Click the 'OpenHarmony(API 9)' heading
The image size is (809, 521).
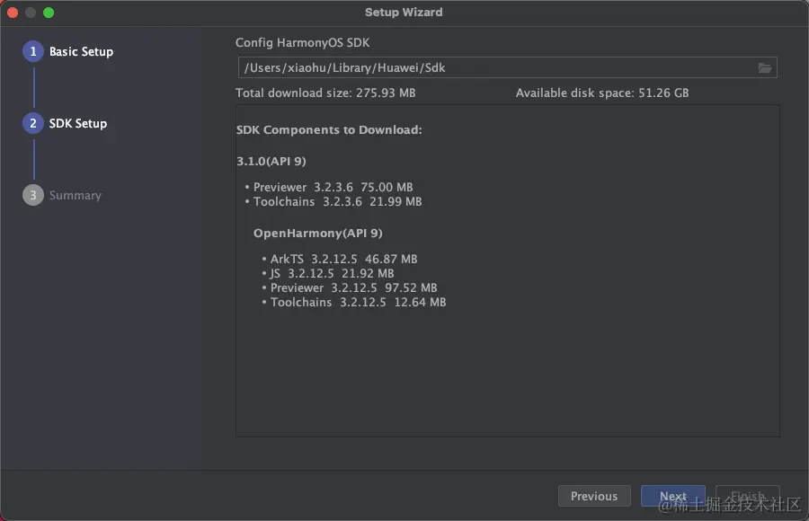318,234
